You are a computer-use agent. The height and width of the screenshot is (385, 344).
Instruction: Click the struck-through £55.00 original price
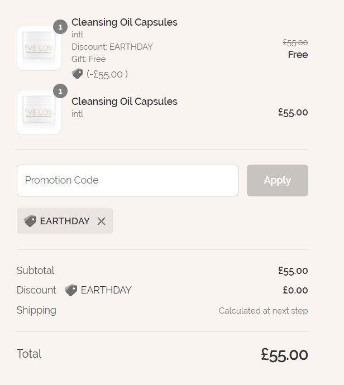pyautogui.click(x=295, y=42)
